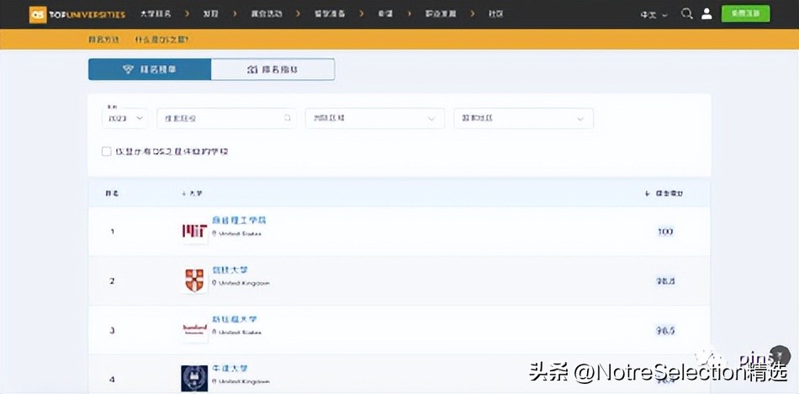
Task: Click the Stanford logo thumbnail
Action: tap(194, 330)
